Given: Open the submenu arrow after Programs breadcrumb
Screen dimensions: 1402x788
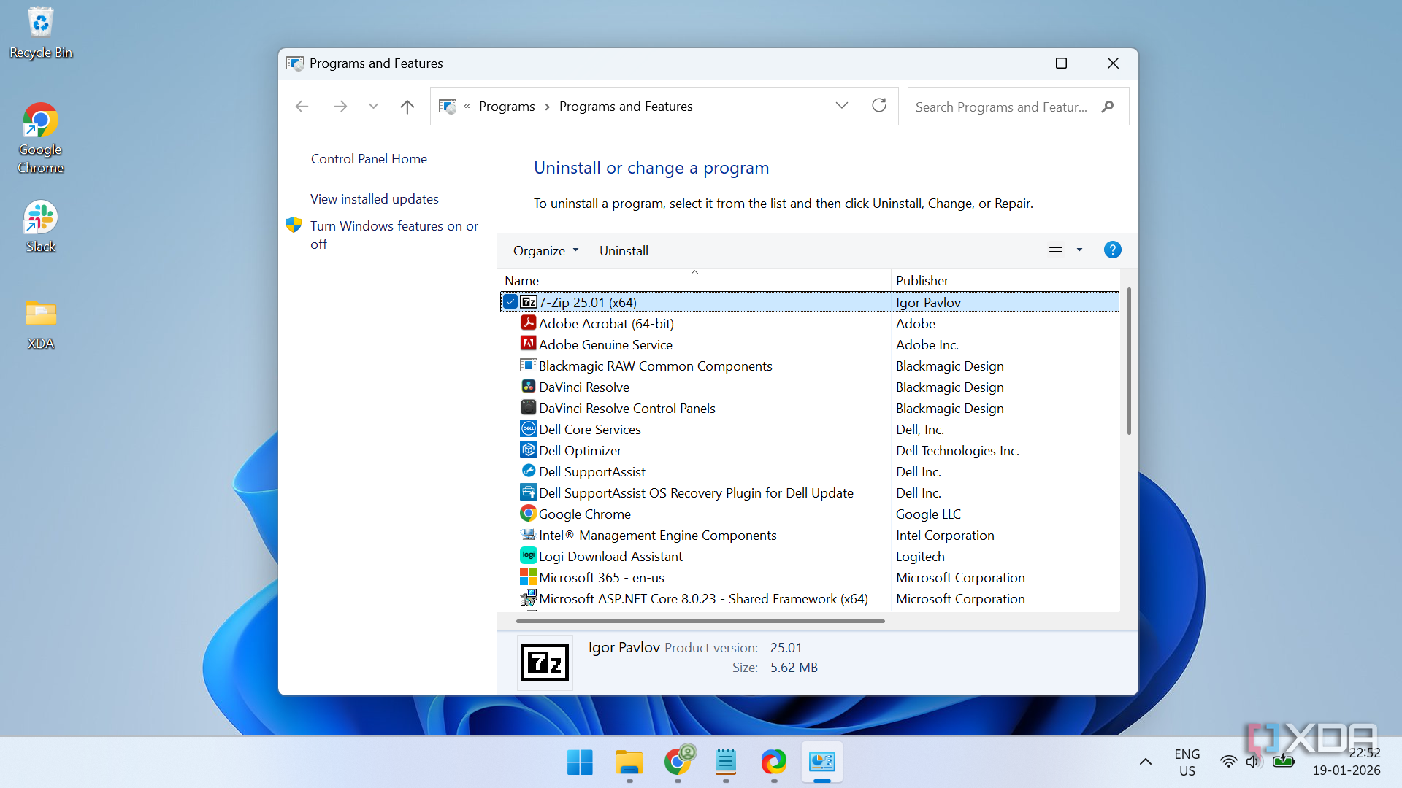Looking at the screenshot, I should [x=547, y=107].
